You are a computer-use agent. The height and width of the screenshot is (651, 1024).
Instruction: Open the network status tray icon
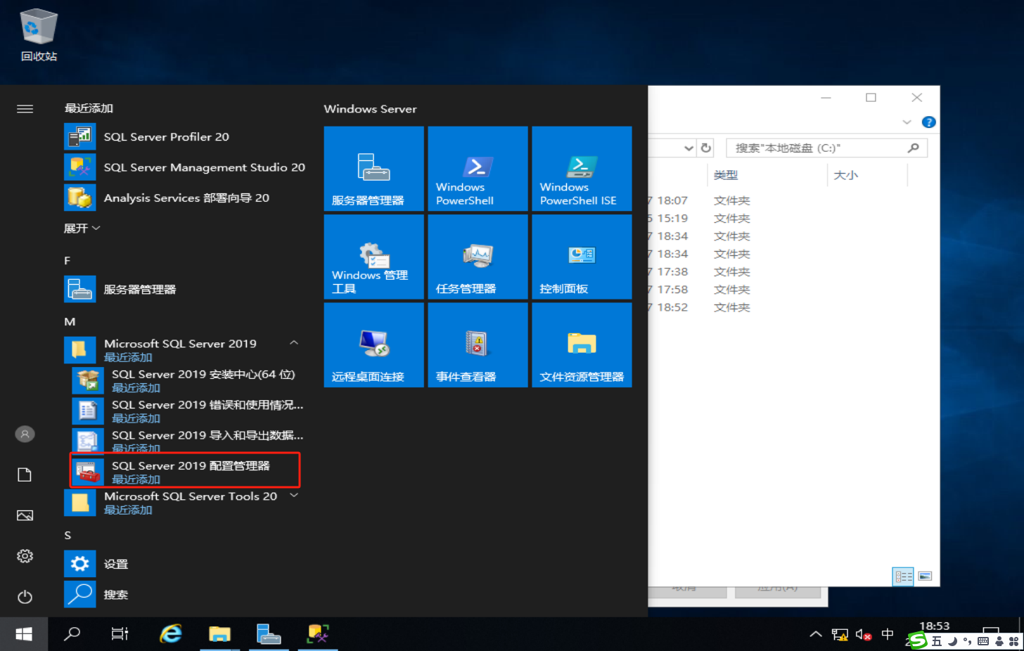(840, 635)
